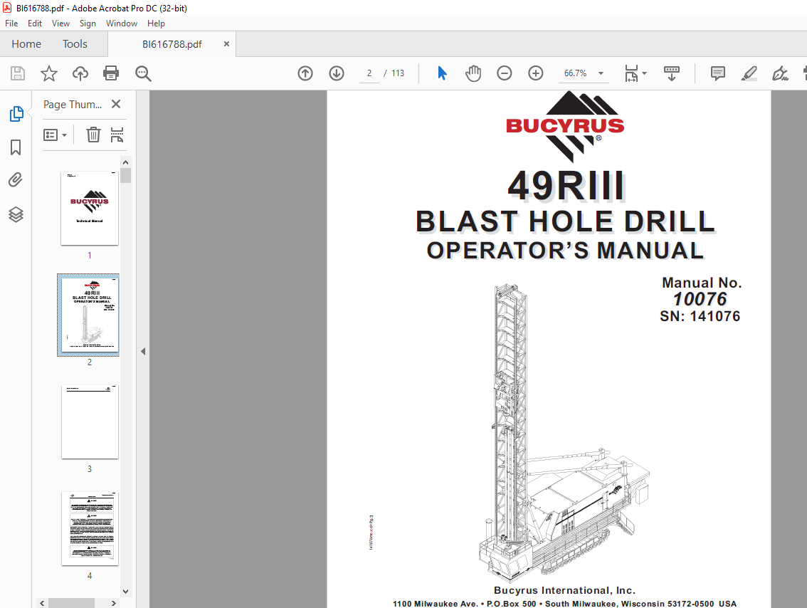Click the BLAST HOLE DRILL heading
Viewport: 807px width, 608px height.
[x=565, y=221]
